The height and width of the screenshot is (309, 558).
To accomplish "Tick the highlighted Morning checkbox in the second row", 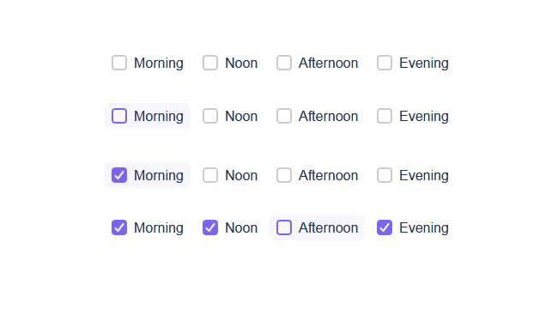I will click(119, 116).
